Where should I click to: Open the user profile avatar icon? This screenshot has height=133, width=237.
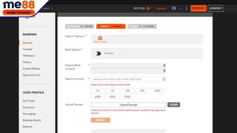[174, 8]
